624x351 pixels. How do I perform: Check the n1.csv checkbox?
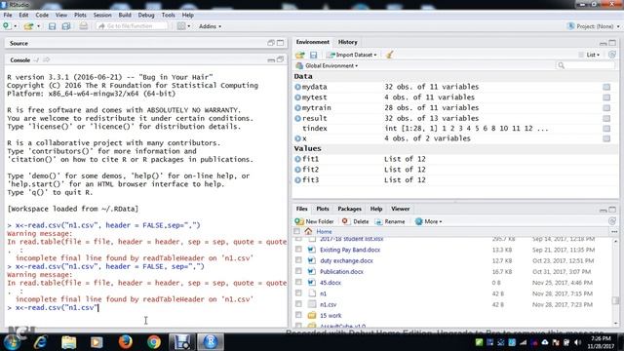pyautogui.click(x=298, y=304)
